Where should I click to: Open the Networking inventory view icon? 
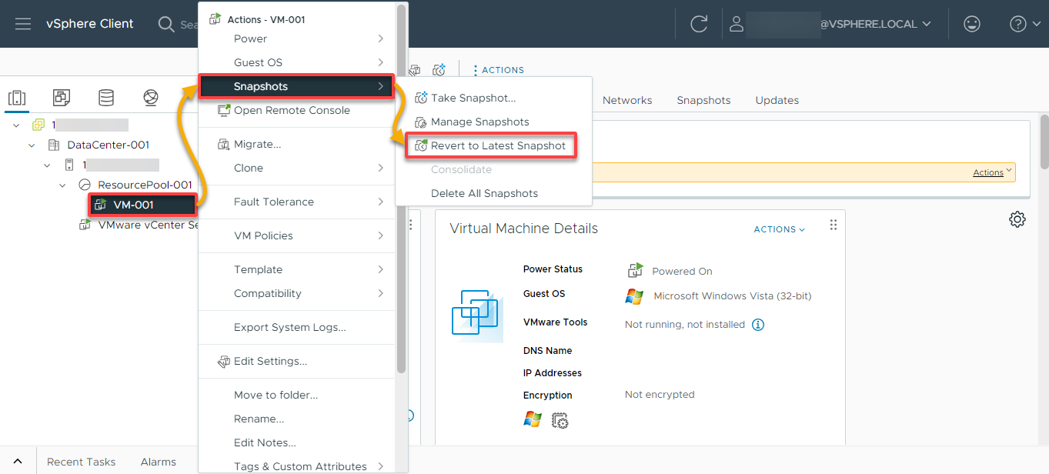(151, 98)
